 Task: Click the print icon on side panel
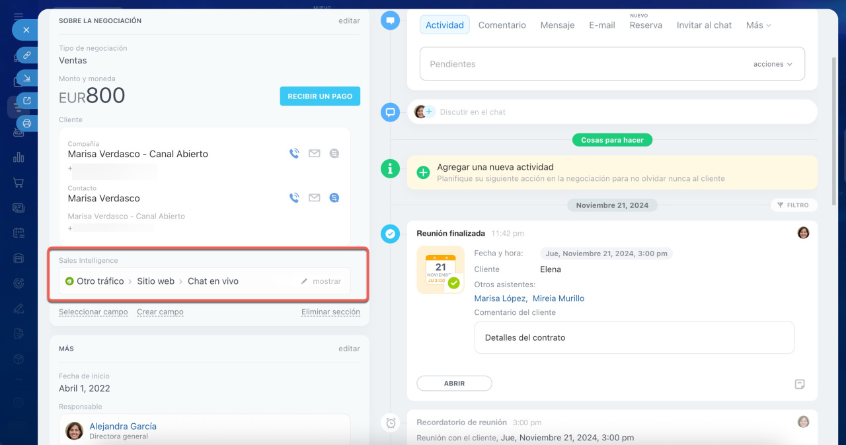[27, 123]
